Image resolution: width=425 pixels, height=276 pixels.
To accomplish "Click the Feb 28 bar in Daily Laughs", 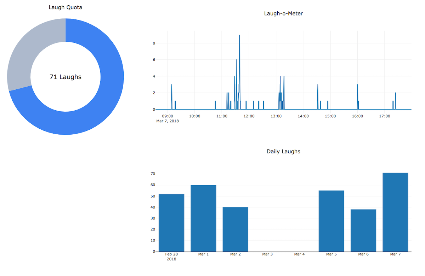I will point(171,223).
